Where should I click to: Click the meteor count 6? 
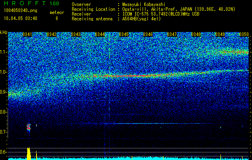[x=57, y=18]
